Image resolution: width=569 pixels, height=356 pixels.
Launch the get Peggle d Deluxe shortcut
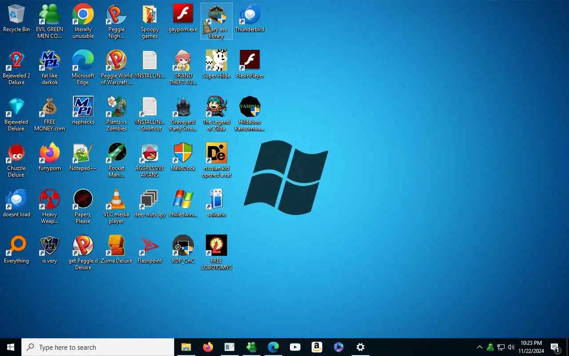click(83, 253)
